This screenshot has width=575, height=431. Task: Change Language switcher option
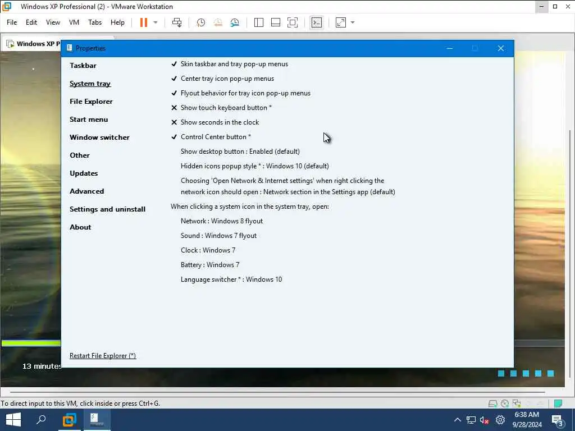click(231, 279)
